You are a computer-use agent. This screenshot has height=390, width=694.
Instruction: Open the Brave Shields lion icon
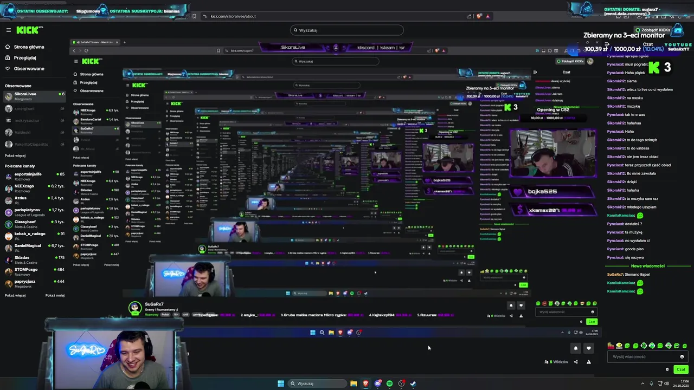(479, 16)
